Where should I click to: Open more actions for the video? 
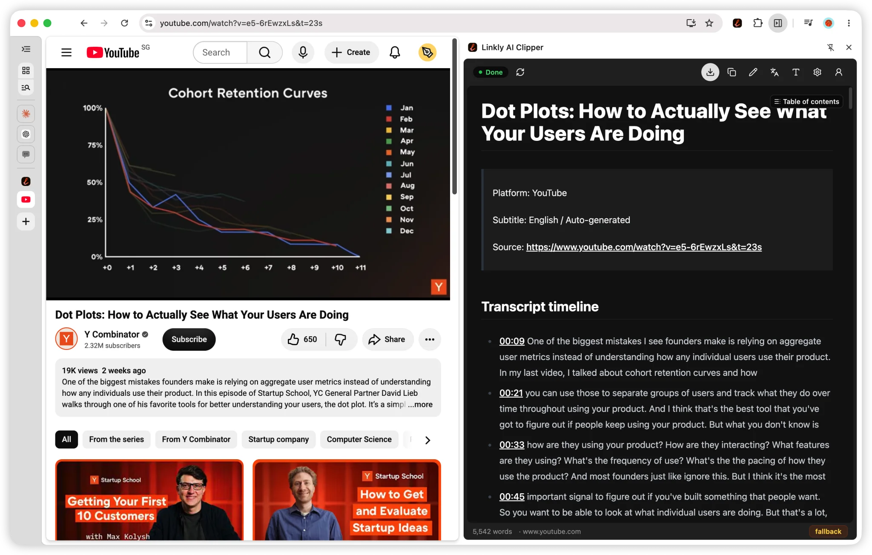coord(430,339)
